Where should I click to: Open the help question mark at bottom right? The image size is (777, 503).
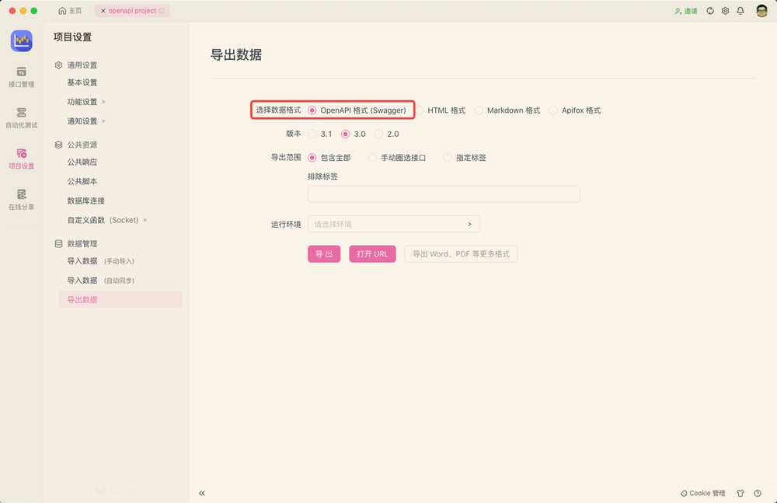[757, 493]
